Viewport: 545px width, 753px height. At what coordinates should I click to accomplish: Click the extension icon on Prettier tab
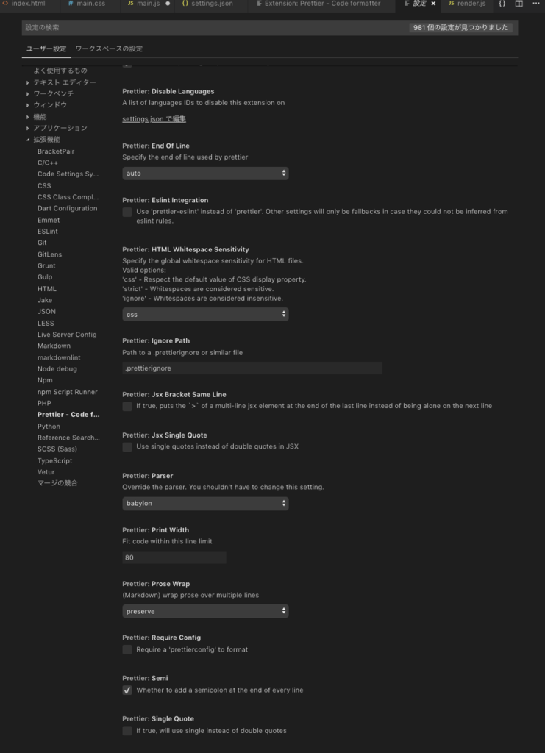pos(258,4)
